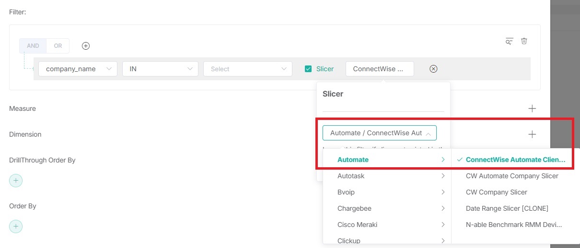
Task: Add an Order By entry
Action: click(x=16, y=226)
